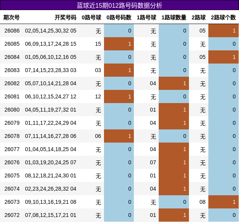Click issue number 26086
Viewport: 239px width, 222px height.
(12, 31)
